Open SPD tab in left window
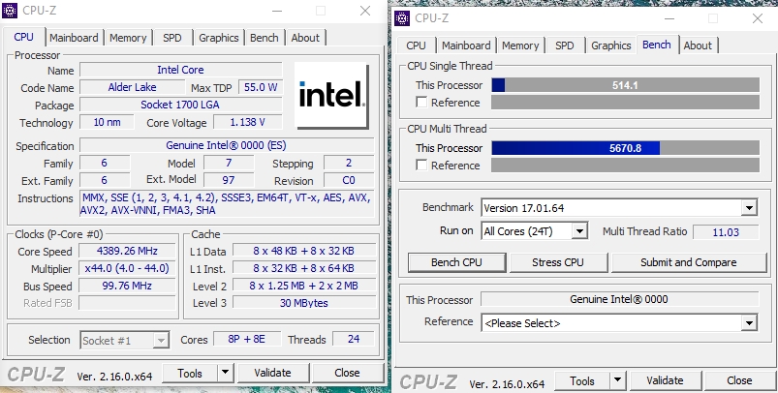The image size is (778, 393). 172,38
